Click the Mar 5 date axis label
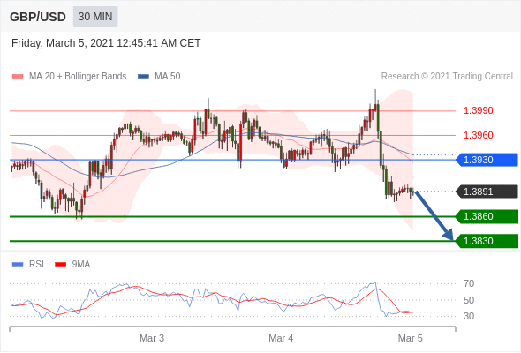 point(411,338)
